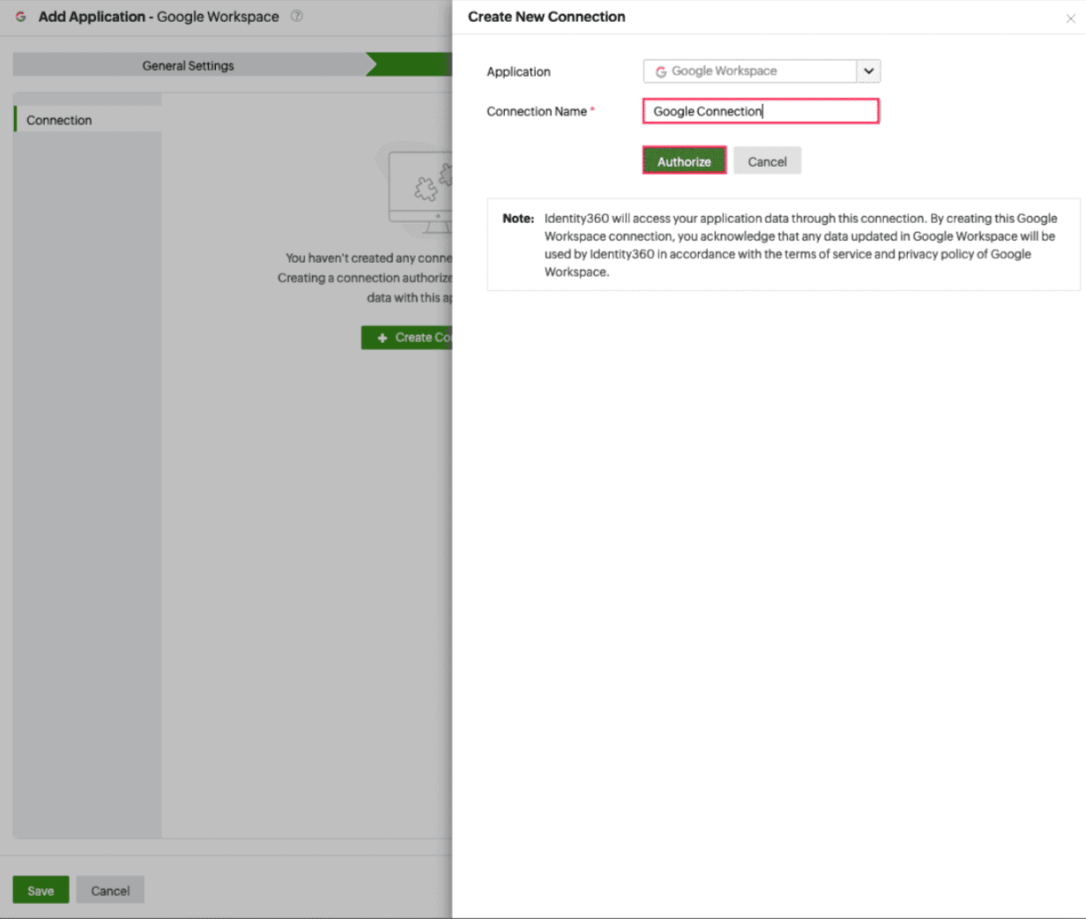
Task: Focus the Connection Name input field
Action: click(x=760, y=110)
